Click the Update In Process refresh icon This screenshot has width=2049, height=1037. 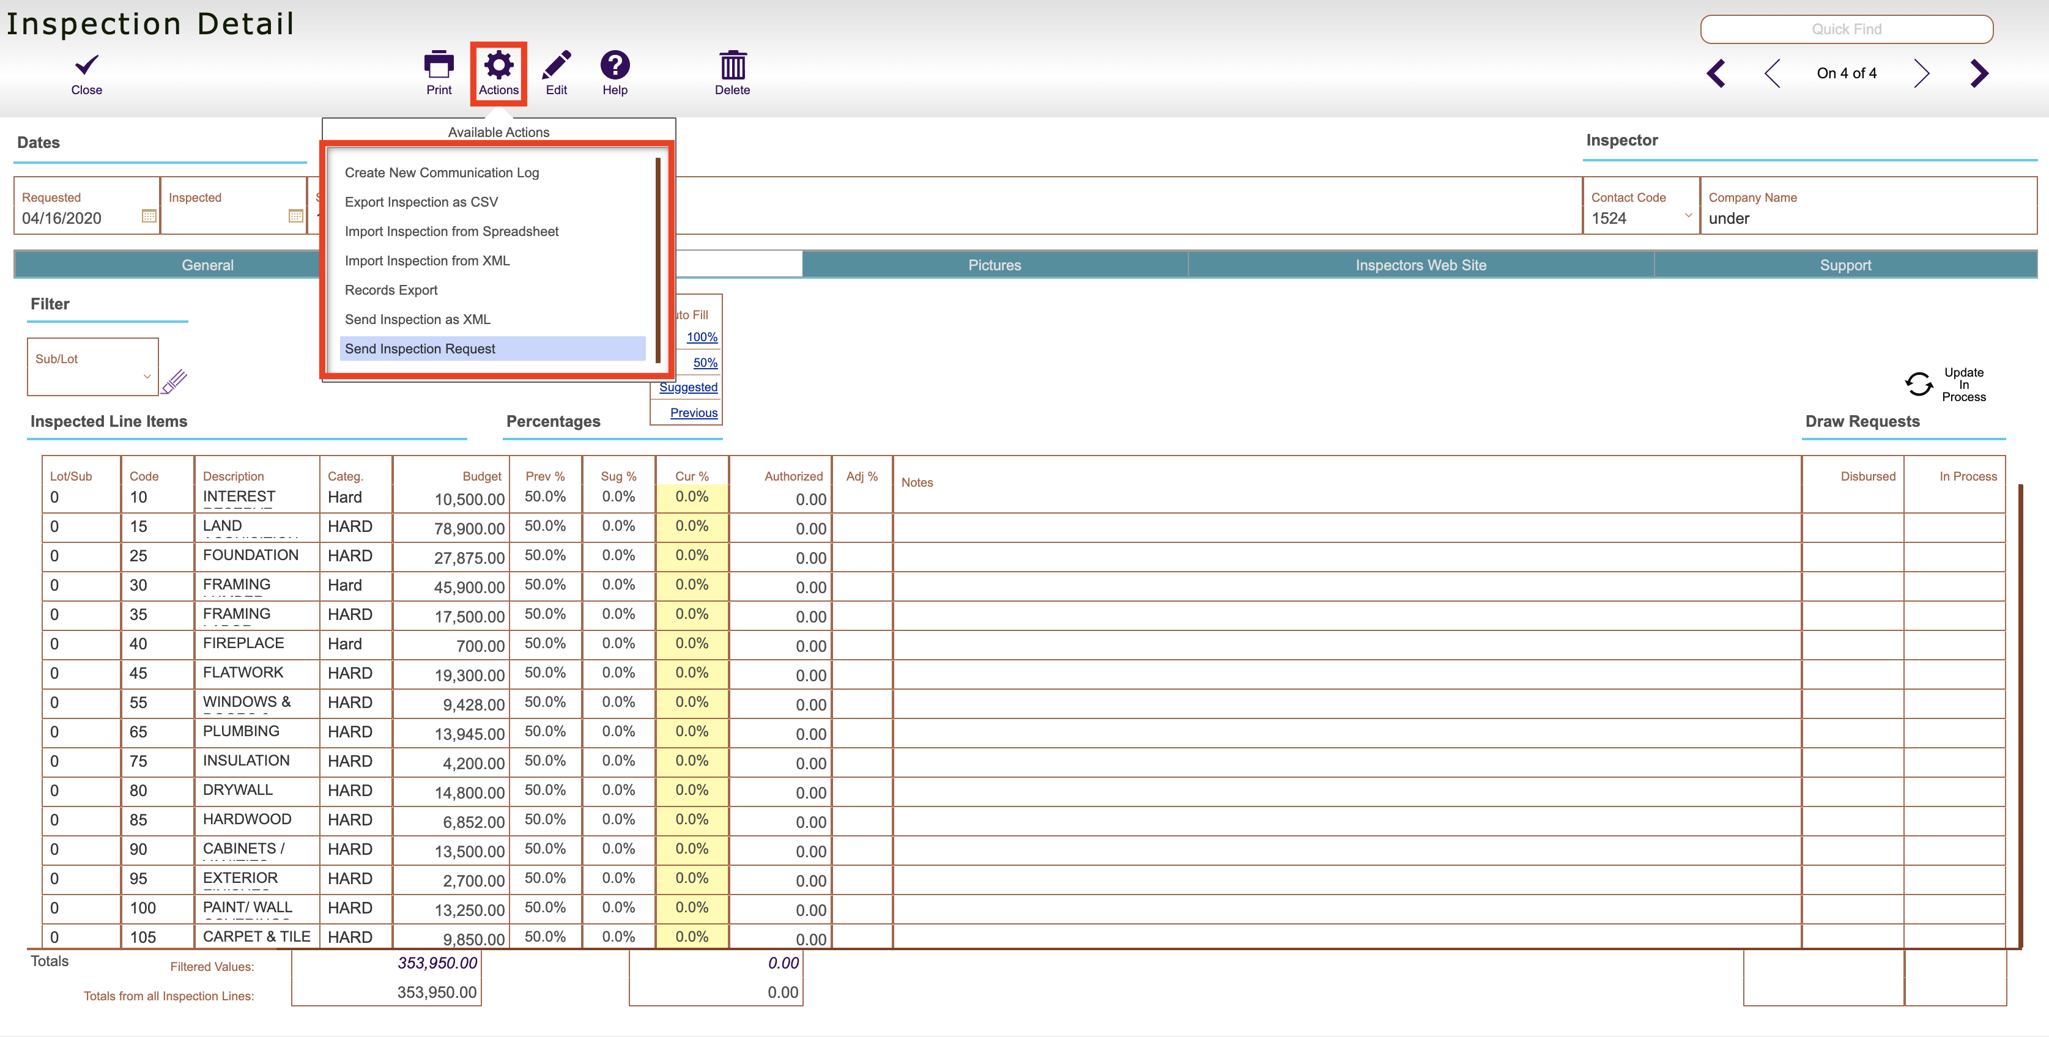(x=1919, y=385)
